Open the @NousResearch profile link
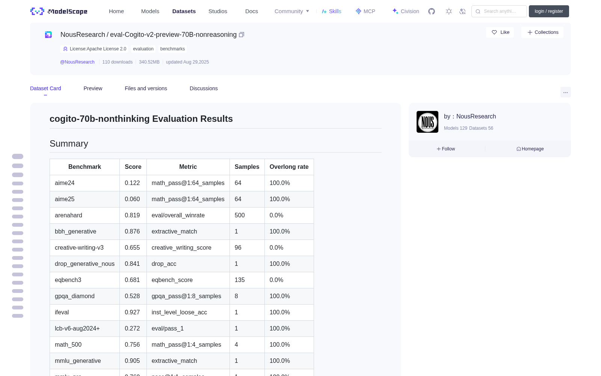601x376 pixels. [x=77, y=62]
